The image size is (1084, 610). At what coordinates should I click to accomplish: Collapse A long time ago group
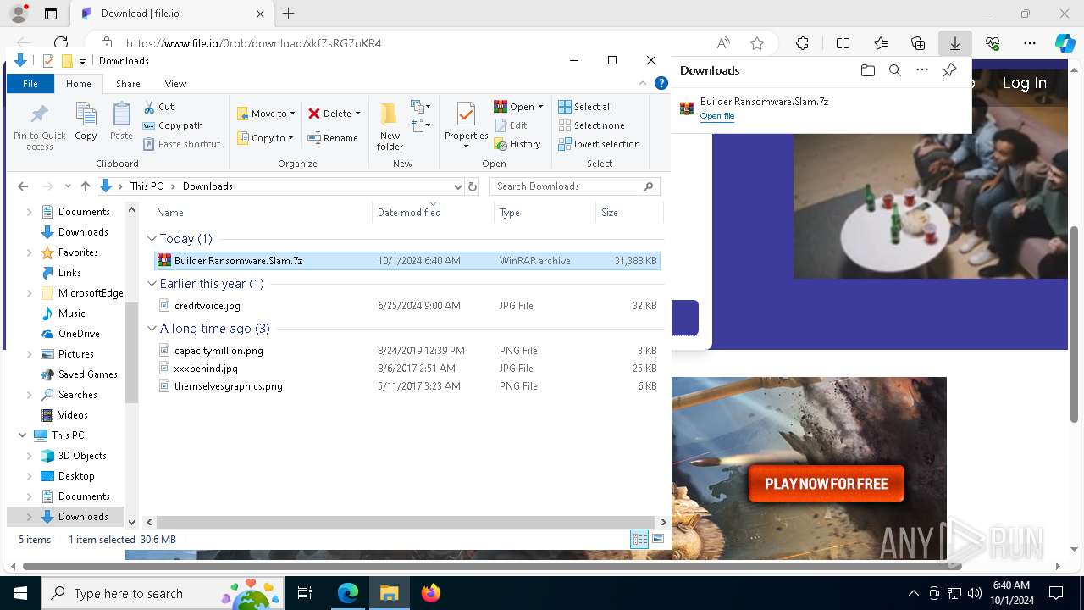pos(152,329)
